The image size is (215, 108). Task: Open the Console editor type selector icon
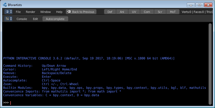click(7, 19)
